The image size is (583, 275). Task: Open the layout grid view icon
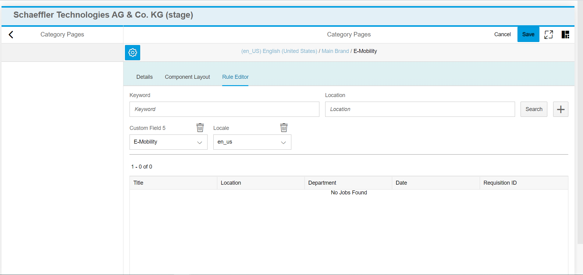coord(565,35)
